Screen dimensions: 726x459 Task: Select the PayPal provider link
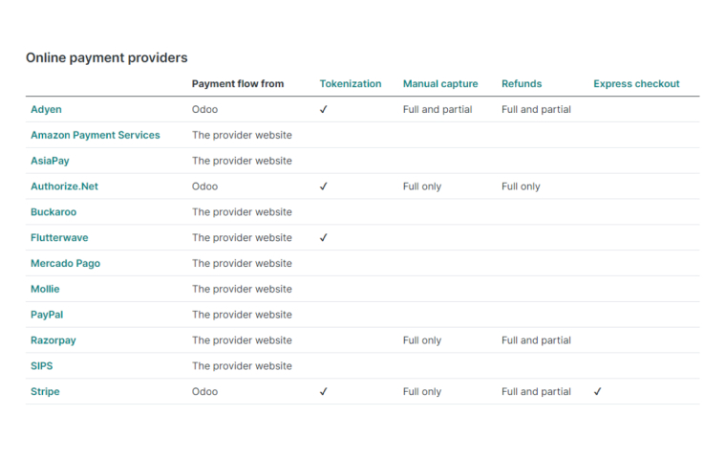coord(47,315)
